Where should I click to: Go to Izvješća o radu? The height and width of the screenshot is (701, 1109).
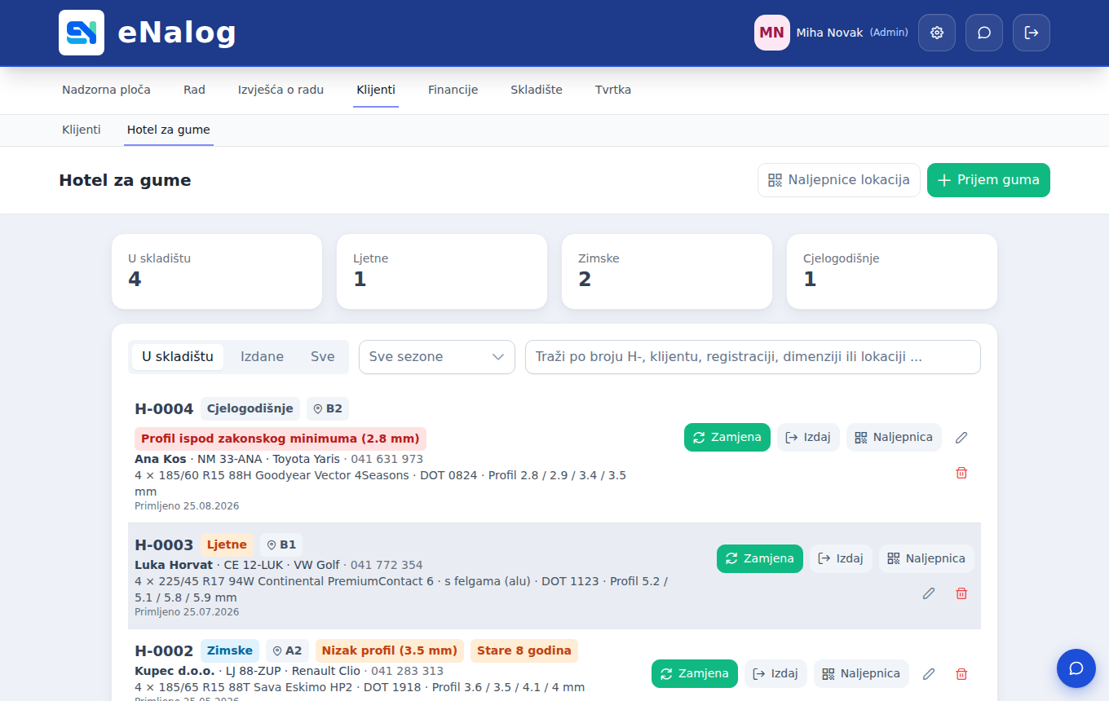[281, 90]
